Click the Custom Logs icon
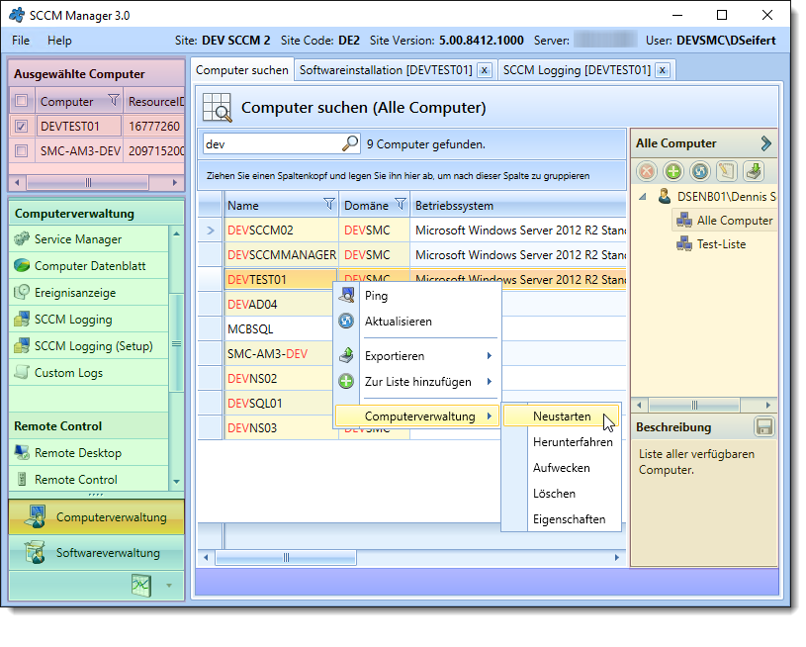This screenshot has height=647, width=806. click(22, 372)
